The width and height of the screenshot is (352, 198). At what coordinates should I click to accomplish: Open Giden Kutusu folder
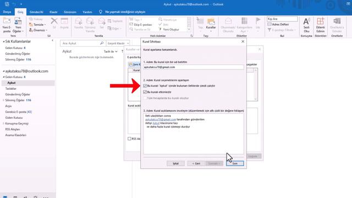click(x=14, y=118)
